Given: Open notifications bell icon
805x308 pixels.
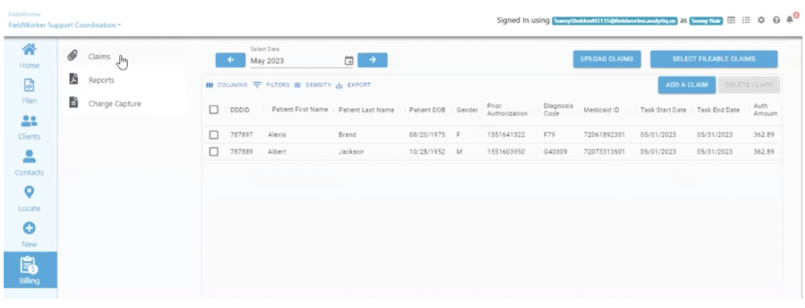Looking at the screenshot, I should (x=790, y=20).
